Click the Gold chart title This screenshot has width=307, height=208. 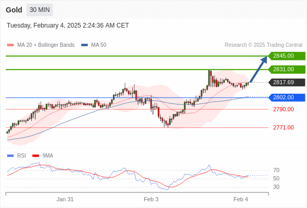click(14, 10)
